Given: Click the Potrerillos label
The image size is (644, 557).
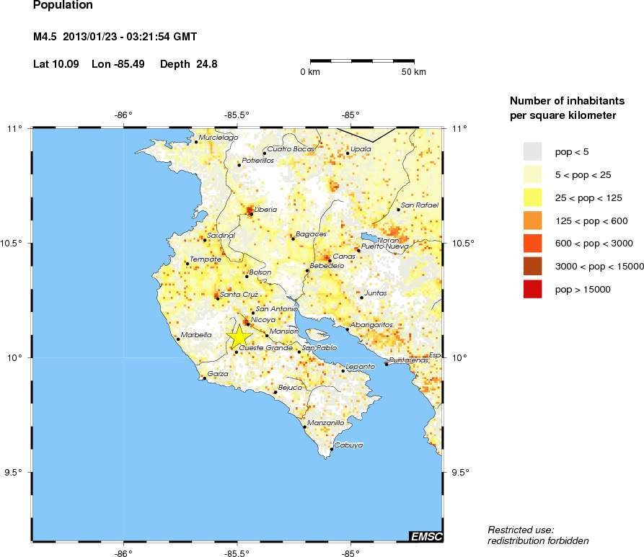Looking at the screenshot, I should (258, 161).
